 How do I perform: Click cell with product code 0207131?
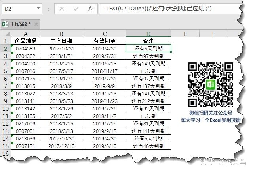[x=25, y=146]
